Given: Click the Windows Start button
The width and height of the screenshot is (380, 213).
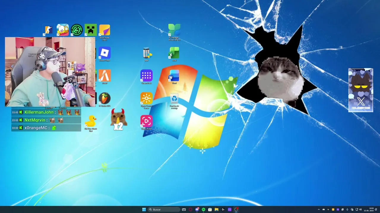Looking at the screenshot, I should click(144, 209).
